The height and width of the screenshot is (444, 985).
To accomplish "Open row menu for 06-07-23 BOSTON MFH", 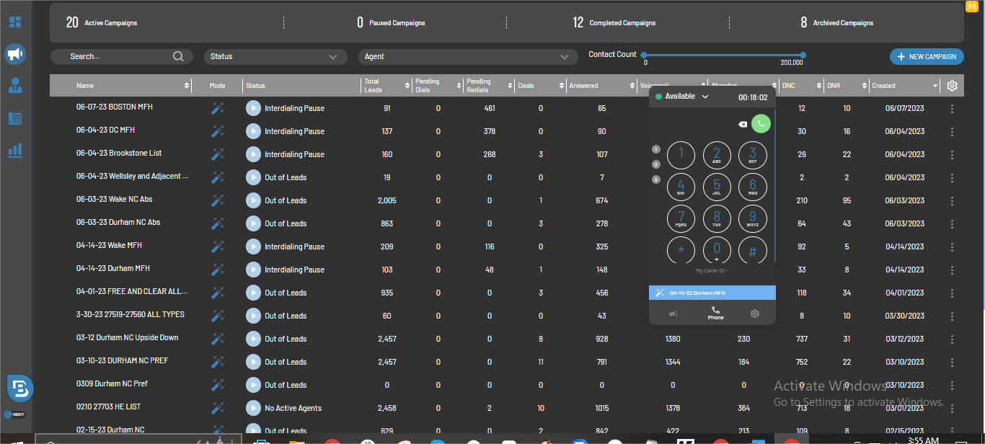I will click(953, 109).
